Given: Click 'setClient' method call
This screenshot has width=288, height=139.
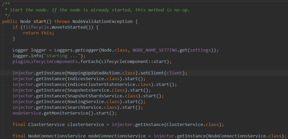Looking at the screenshot, I should pyautogui.click(x=152, y=73).
